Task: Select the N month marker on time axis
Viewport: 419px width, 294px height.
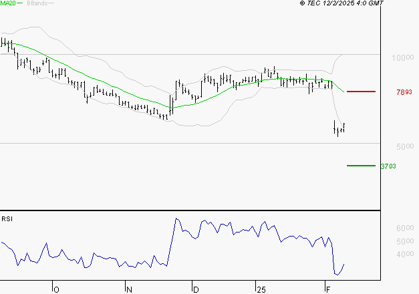Action: tap(130, 289)
